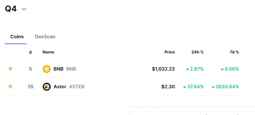Select the Coins tab
The height and width of the screenshot is (115, 255).
[x=17, y=37]
